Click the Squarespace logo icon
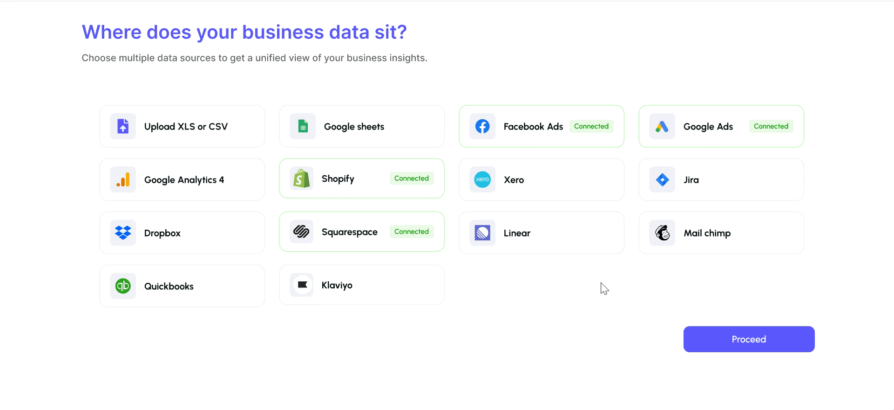 [302, 232]
